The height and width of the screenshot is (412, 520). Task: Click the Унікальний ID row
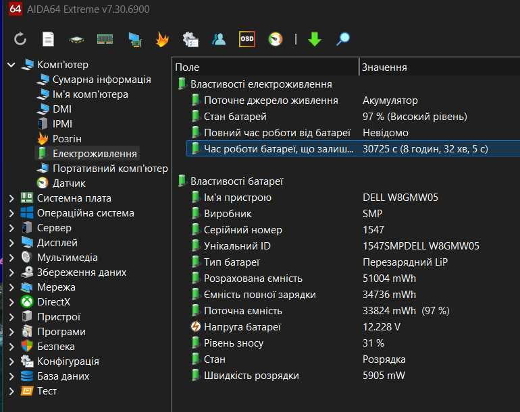(353, 246)
